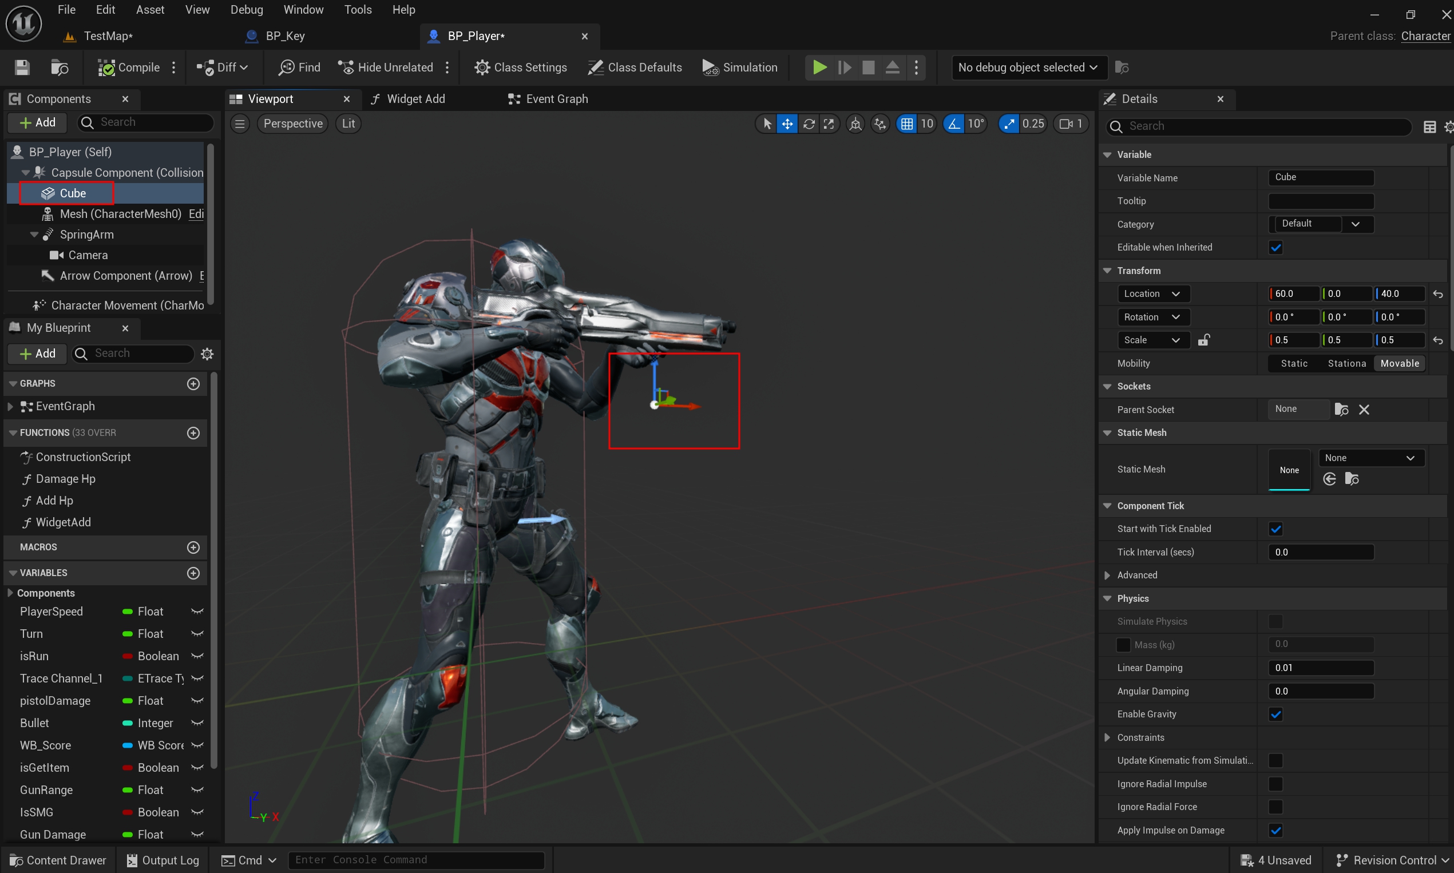Click the Eject button in play toolbar
The image size is (1454, 873).
892,68
